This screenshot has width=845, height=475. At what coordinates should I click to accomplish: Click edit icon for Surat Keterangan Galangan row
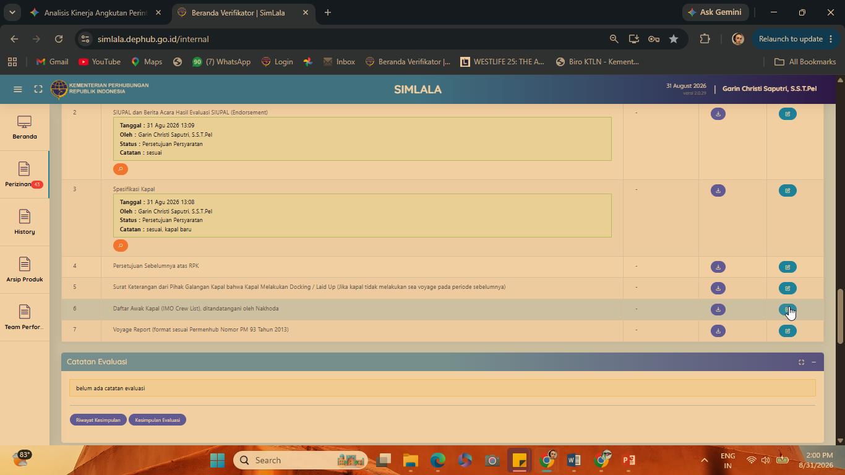787,288
